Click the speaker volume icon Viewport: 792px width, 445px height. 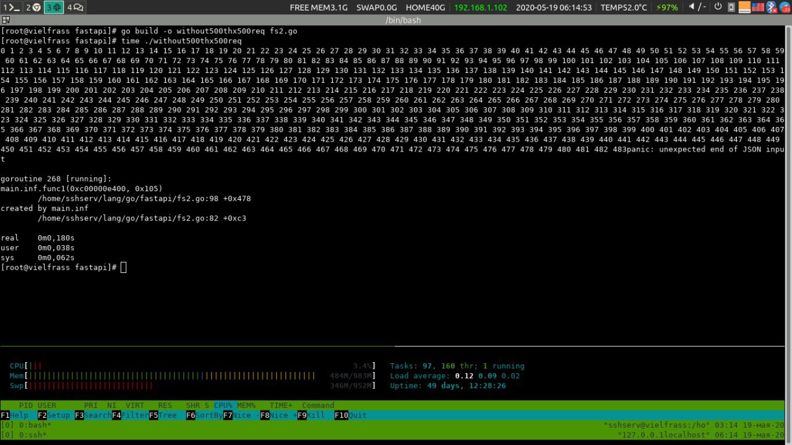[x=691, y=7]
